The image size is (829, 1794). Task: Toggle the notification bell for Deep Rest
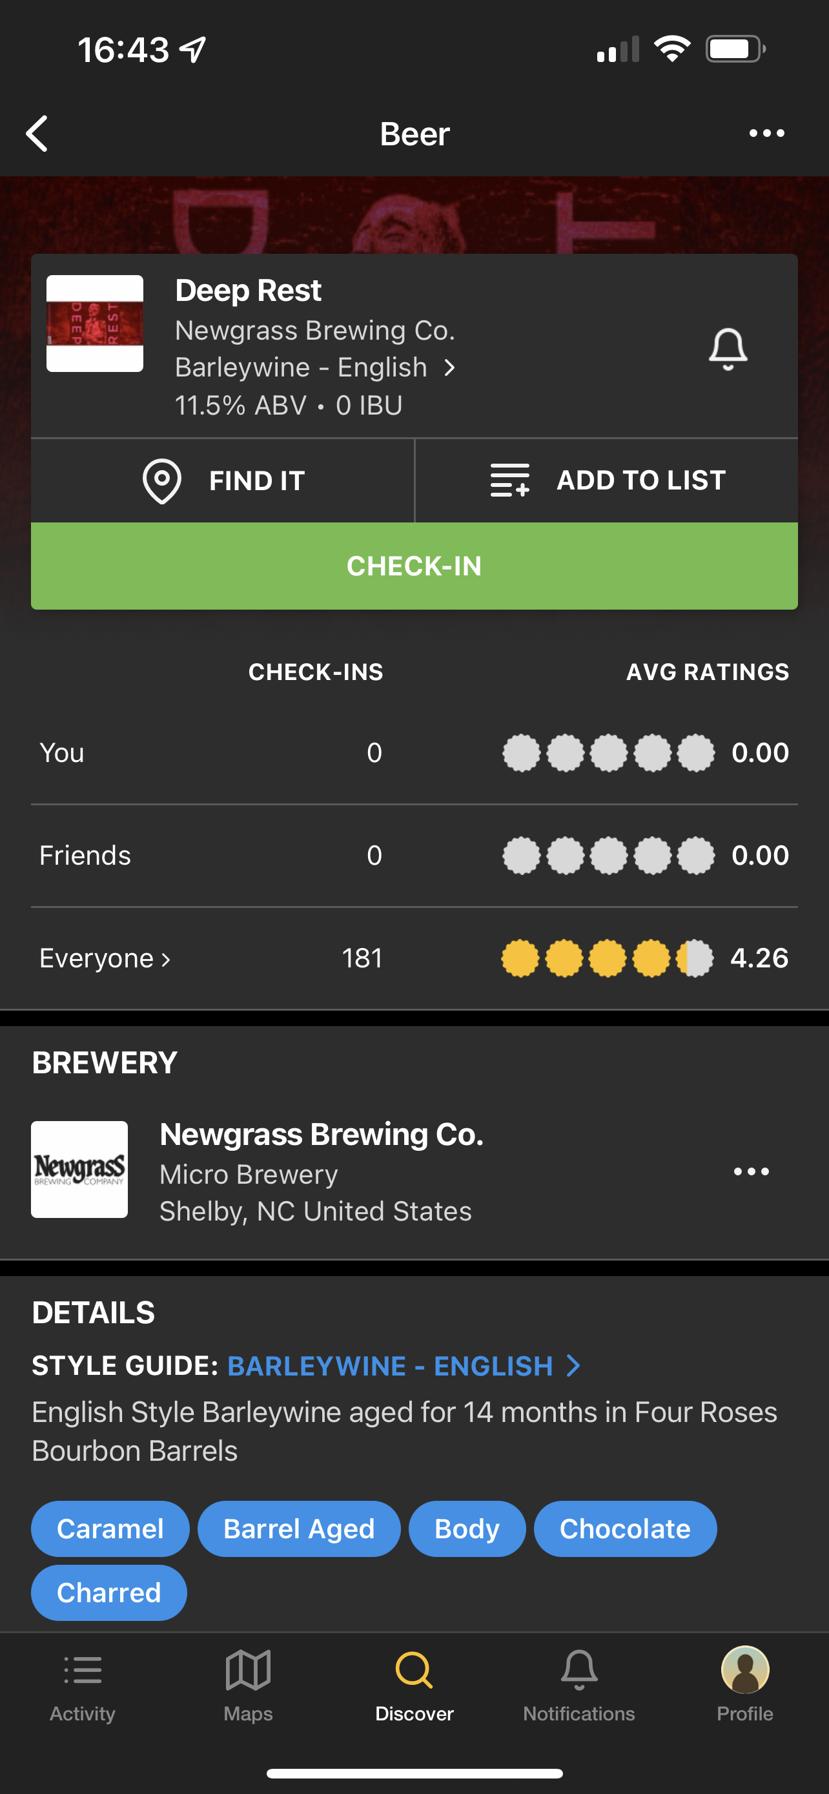(728, 349)
